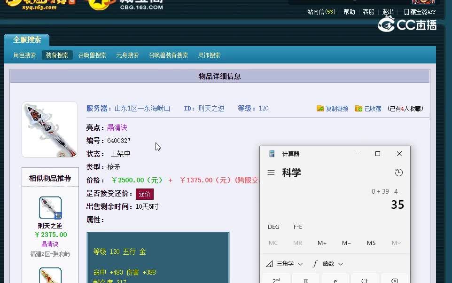Click calculator MC memory clear button
Viewport: 452px width, 283px height.
pyautogui.click(x=273, y=243)
